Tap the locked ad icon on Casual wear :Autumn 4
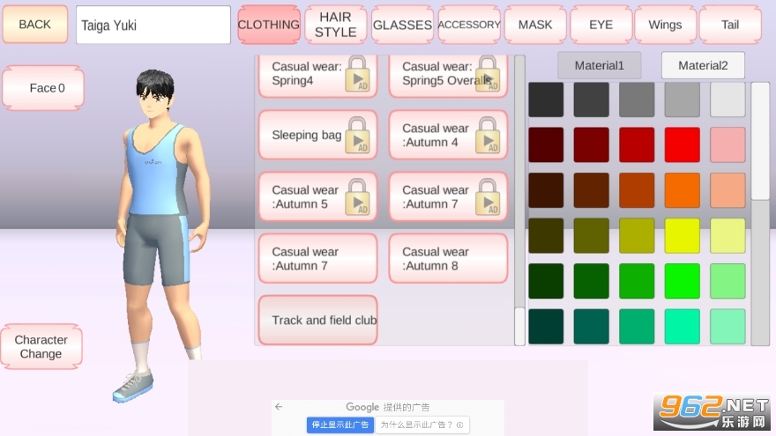 (488, 135)
